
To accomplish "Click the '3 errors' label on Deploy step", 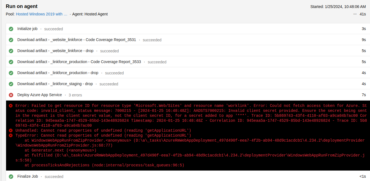I will pos(75,95).
